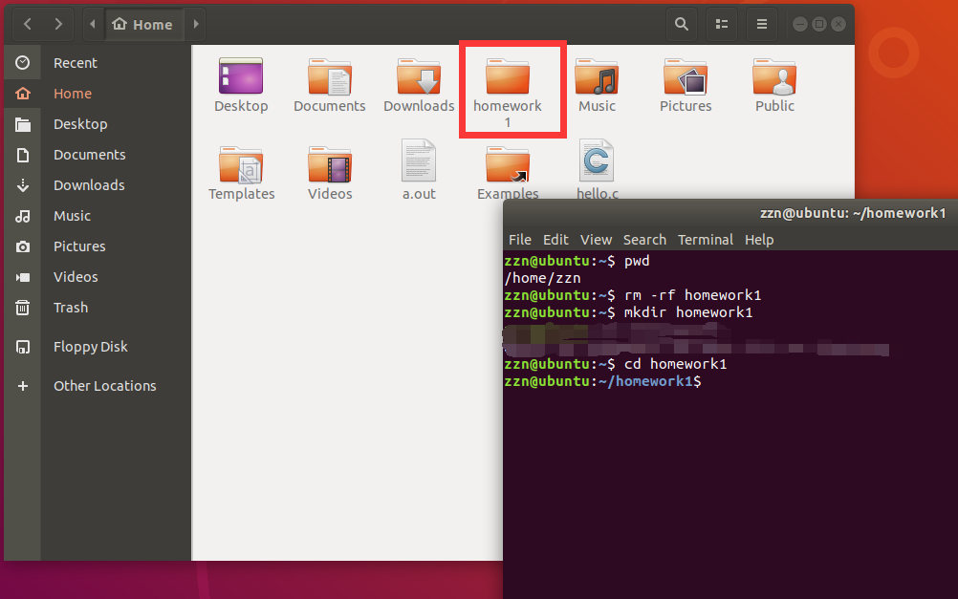The height and width of the screenshot is (599, 958).
Task: Select the Templates folder icon
Action: point(241,164)
